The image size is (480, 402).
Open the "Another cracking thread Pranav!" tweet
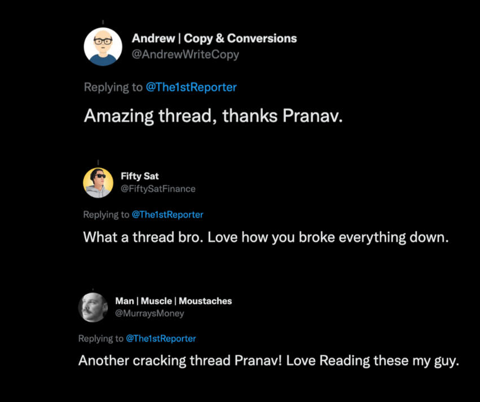pos(268,361)
